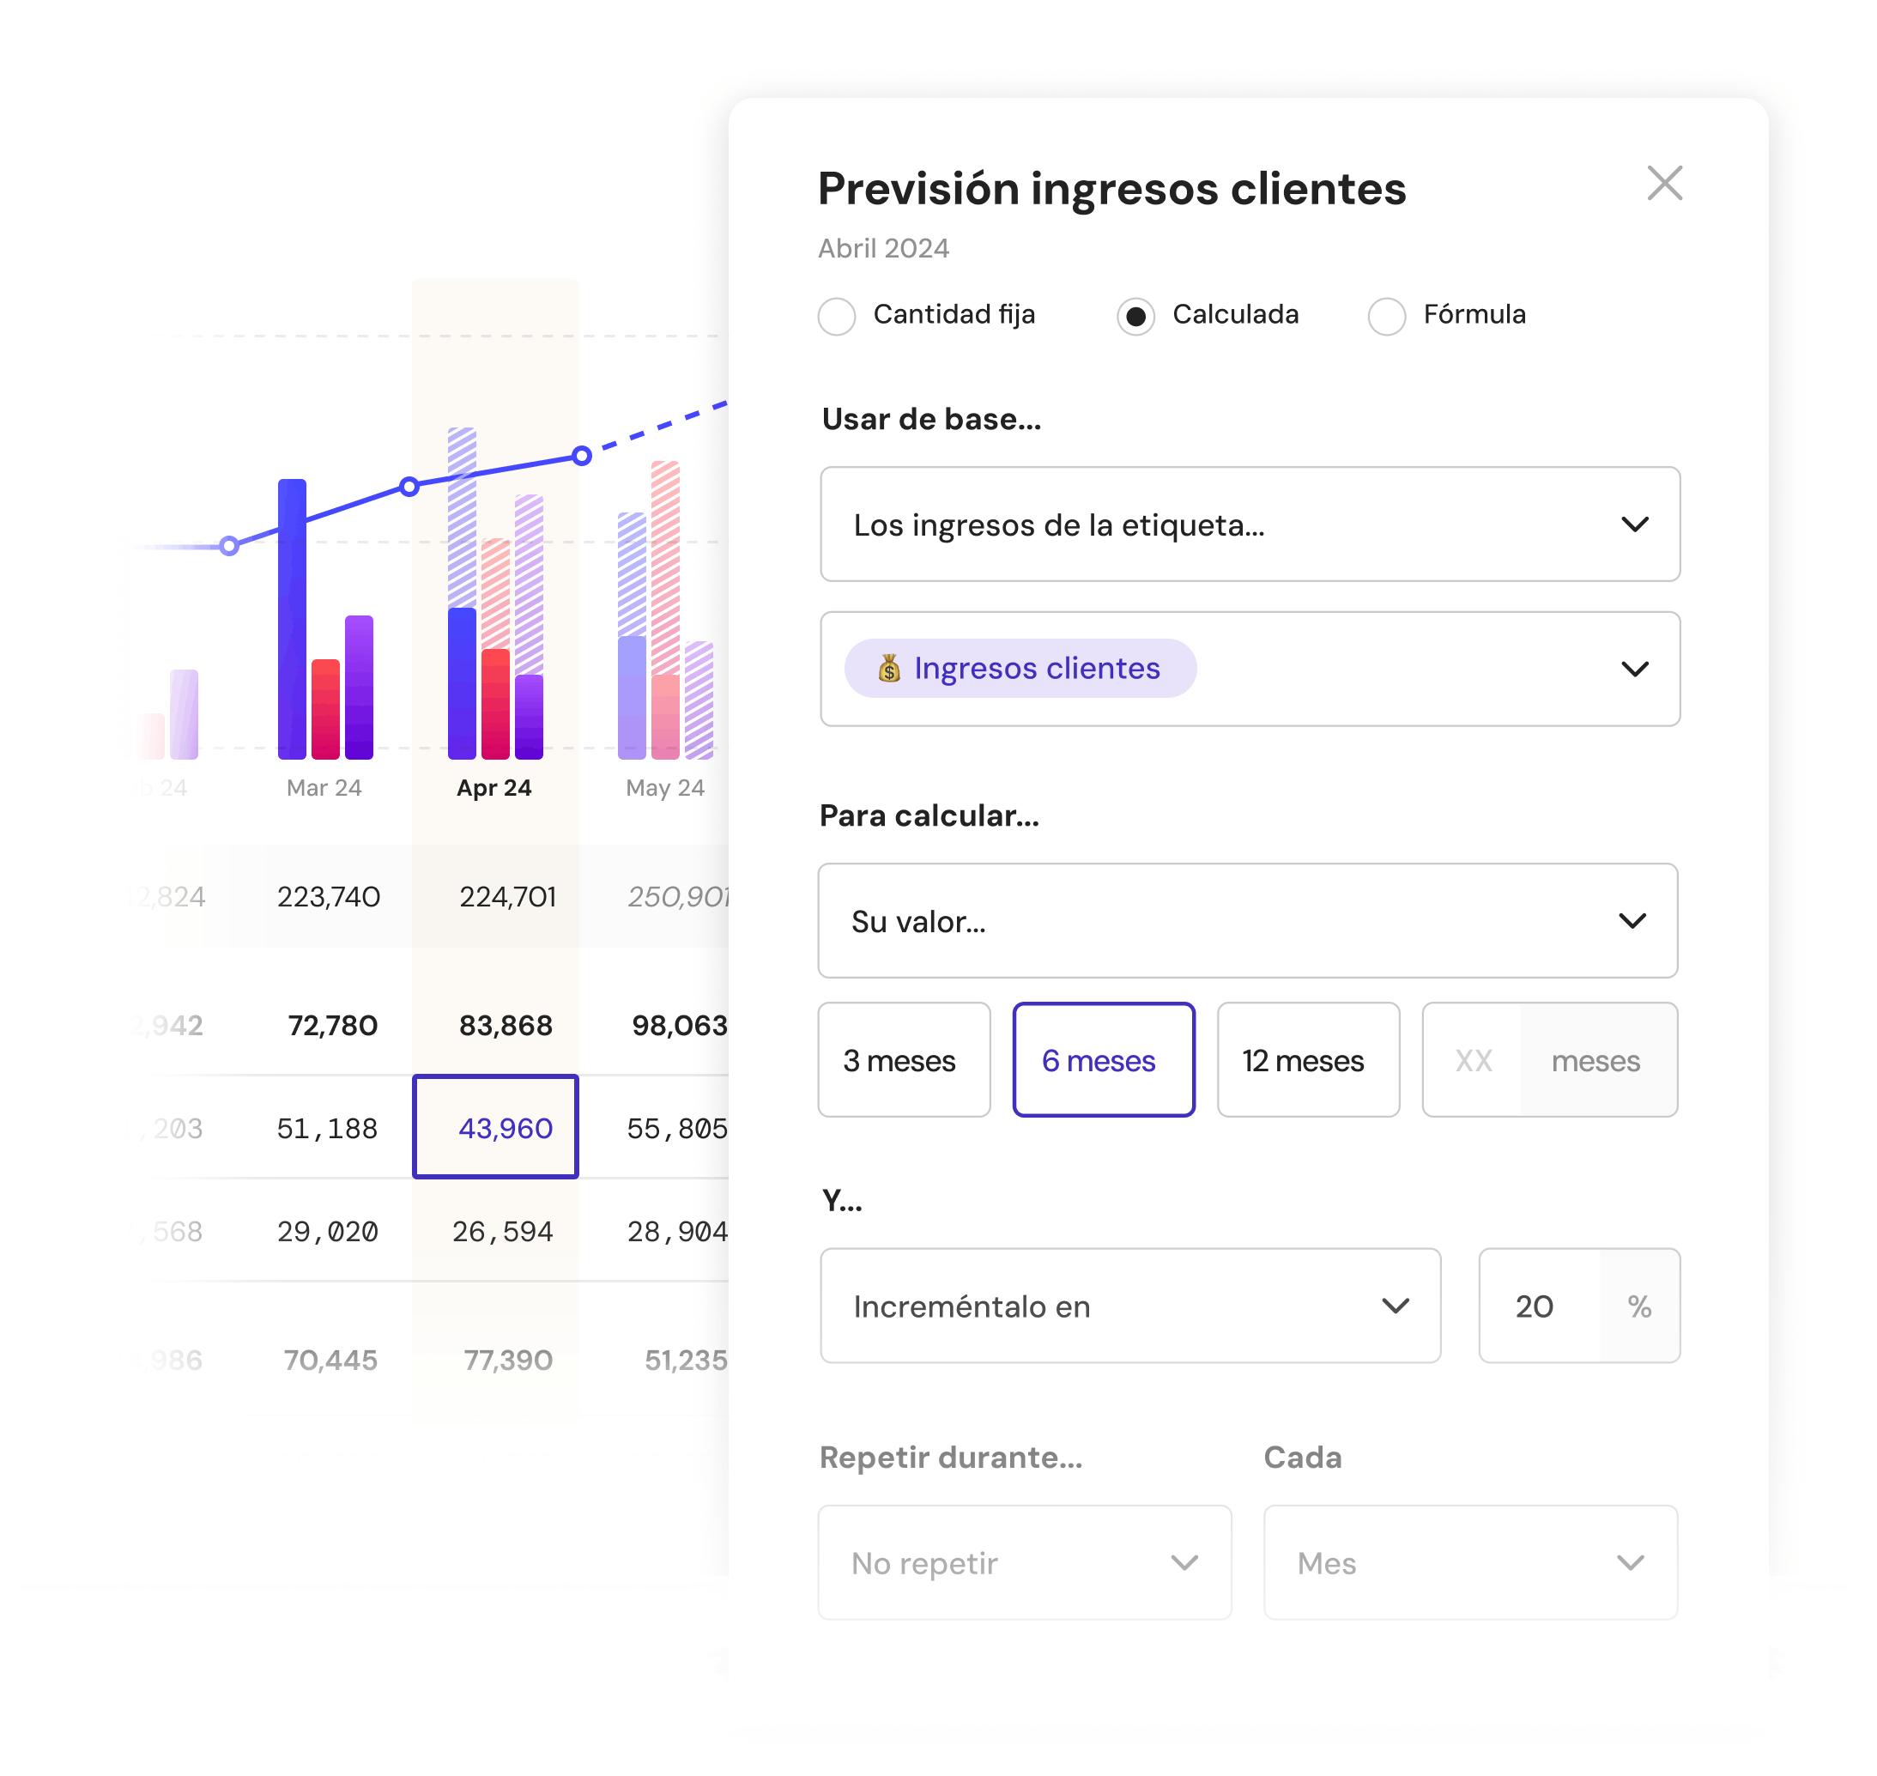Select the Calculada radio option
The height and width of the screenshot is (1776, 1877).
click(1134, 315)
